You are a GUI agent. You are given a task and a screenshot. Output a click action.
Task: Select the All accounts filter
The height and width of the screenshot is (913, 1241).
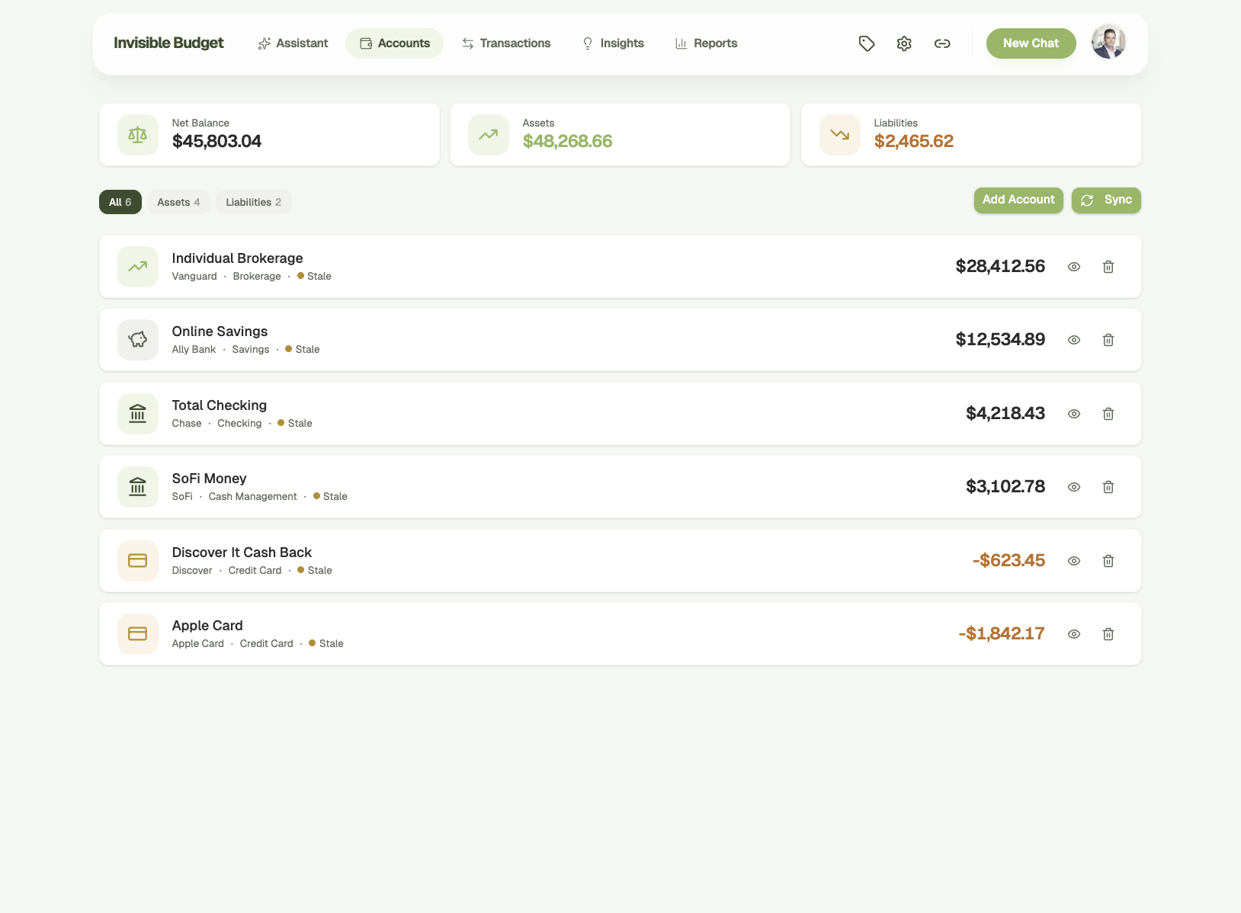click(x=120, y=202)
